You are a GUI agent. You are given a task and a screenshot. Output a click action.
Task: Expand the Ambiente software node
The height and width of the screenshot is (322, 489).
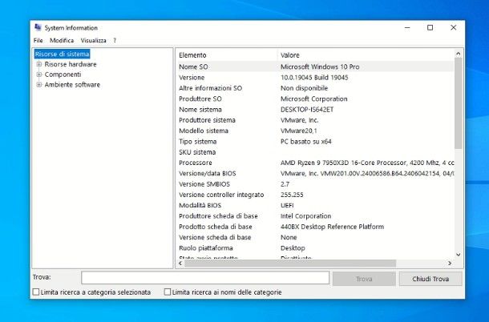click(x=39, y=85)
